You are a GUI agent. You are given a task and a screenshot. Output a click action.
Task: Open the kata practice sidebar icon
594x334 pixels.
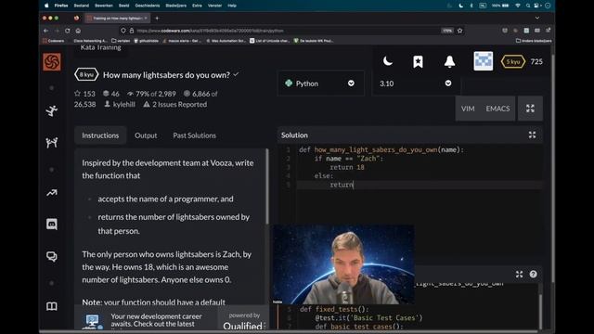pos(52,110)
